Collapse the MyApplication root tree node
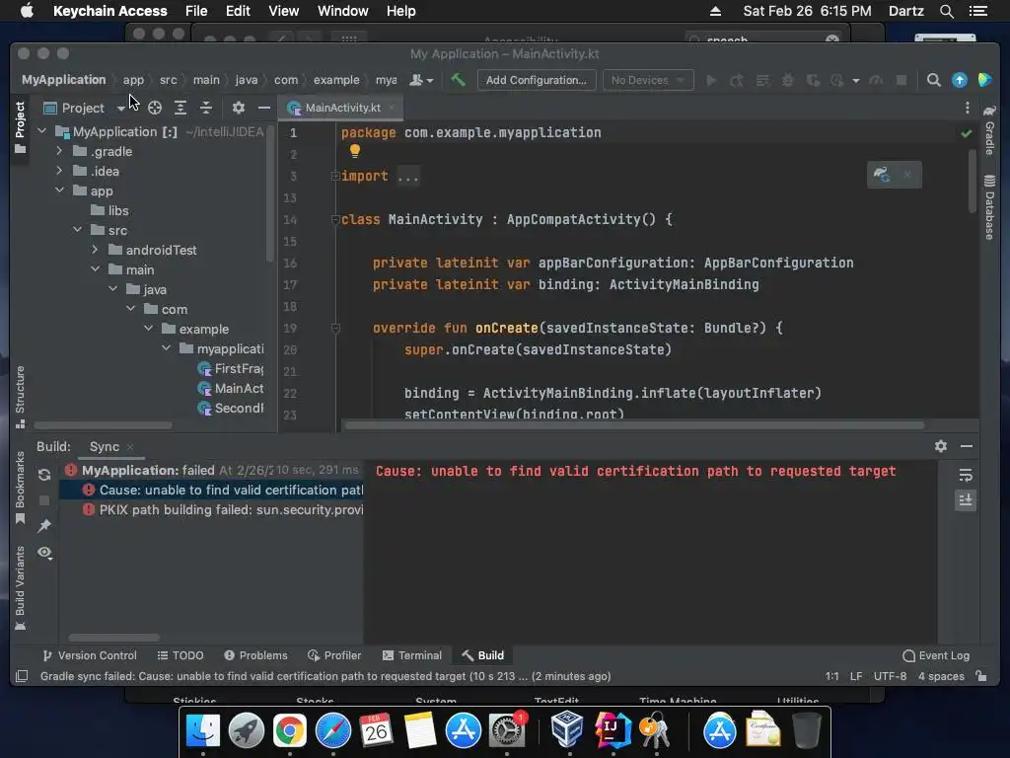Image resolution: width=1010 pixels, height=758 pixels. coord(42,131)
